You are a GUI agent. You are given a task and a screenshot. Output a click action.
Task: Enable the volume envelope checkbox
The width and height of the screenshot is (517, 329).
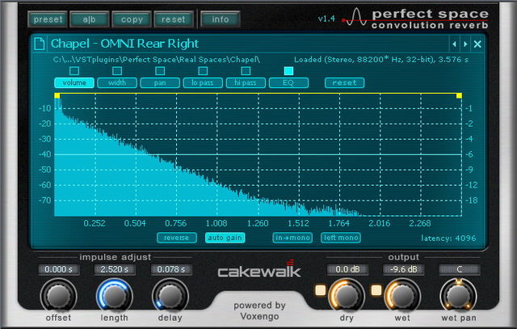click(74, 71)
